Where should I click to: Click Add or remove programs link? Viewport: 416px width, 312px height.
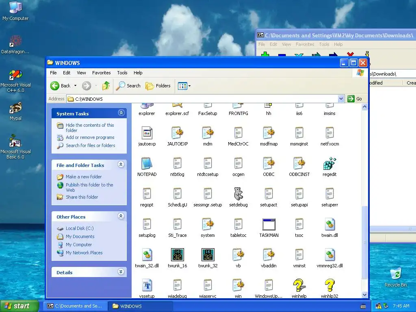tap(90, 137)
